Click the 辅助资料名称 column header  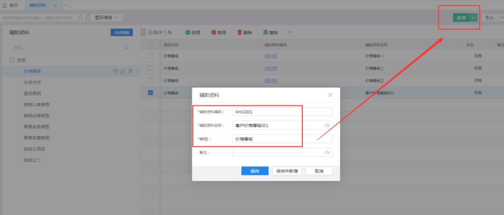point(377,45)
